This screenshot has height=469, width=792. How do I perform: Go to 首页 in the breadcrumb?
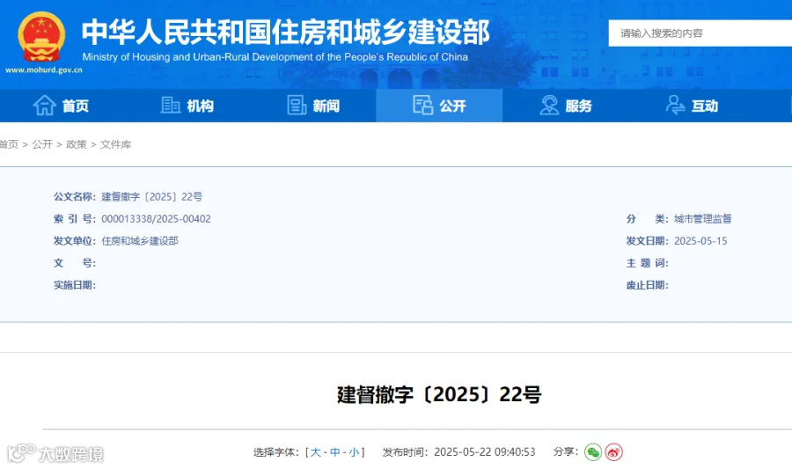(9, 144)
